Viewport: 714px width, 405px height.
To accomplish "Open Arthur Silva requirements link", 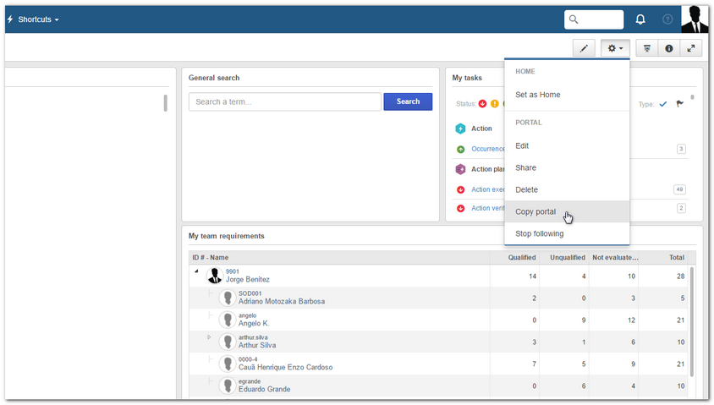I will [257, 345].
